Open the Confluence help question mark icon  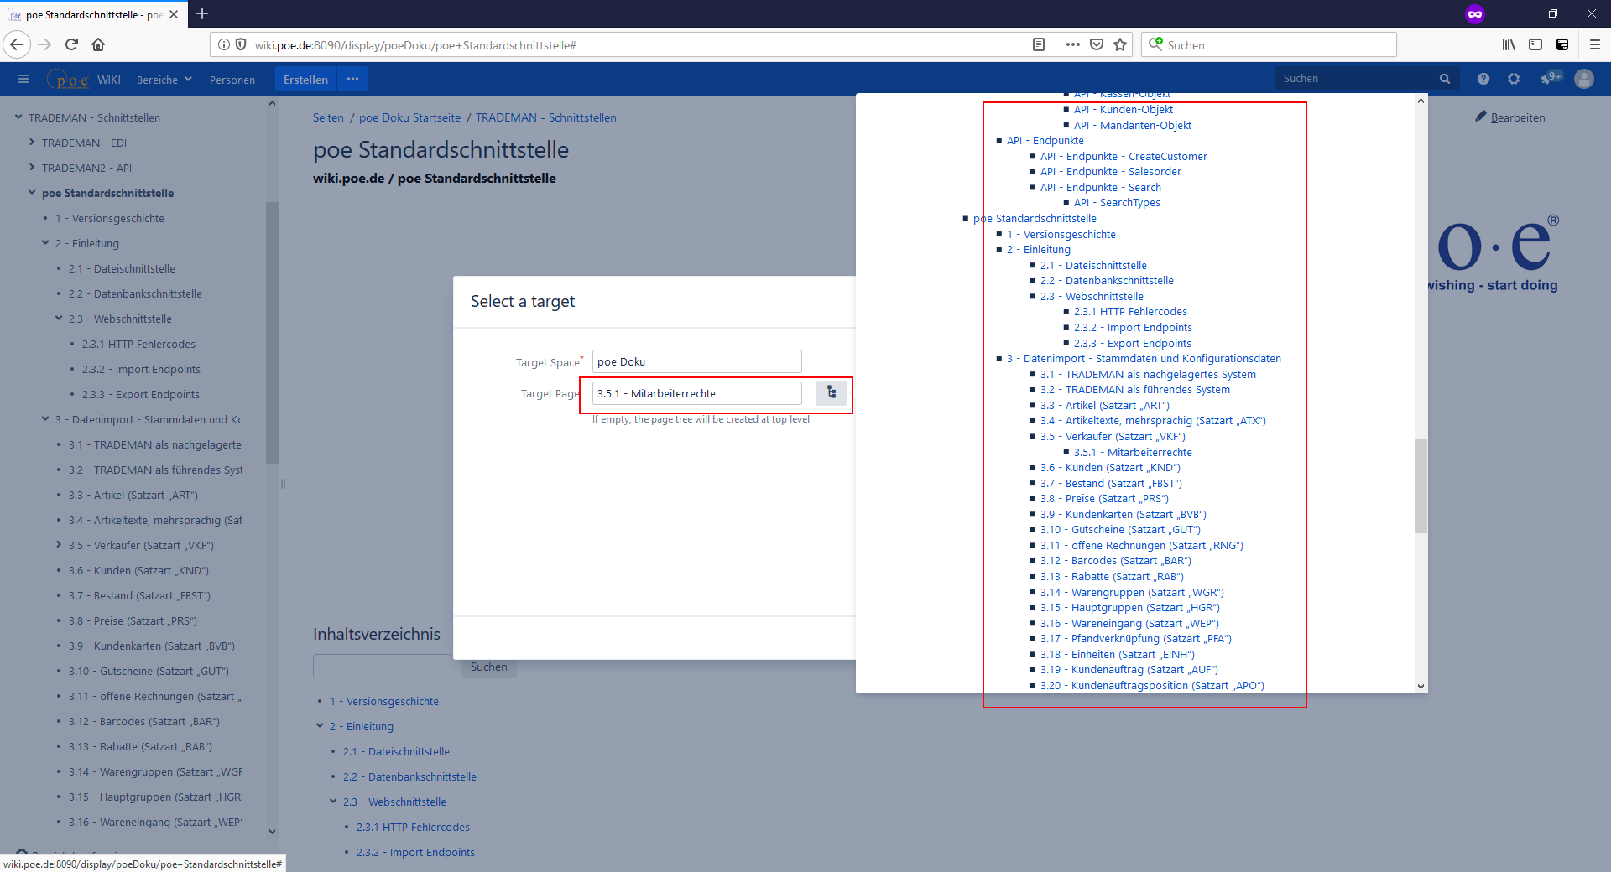(1483, 79)
